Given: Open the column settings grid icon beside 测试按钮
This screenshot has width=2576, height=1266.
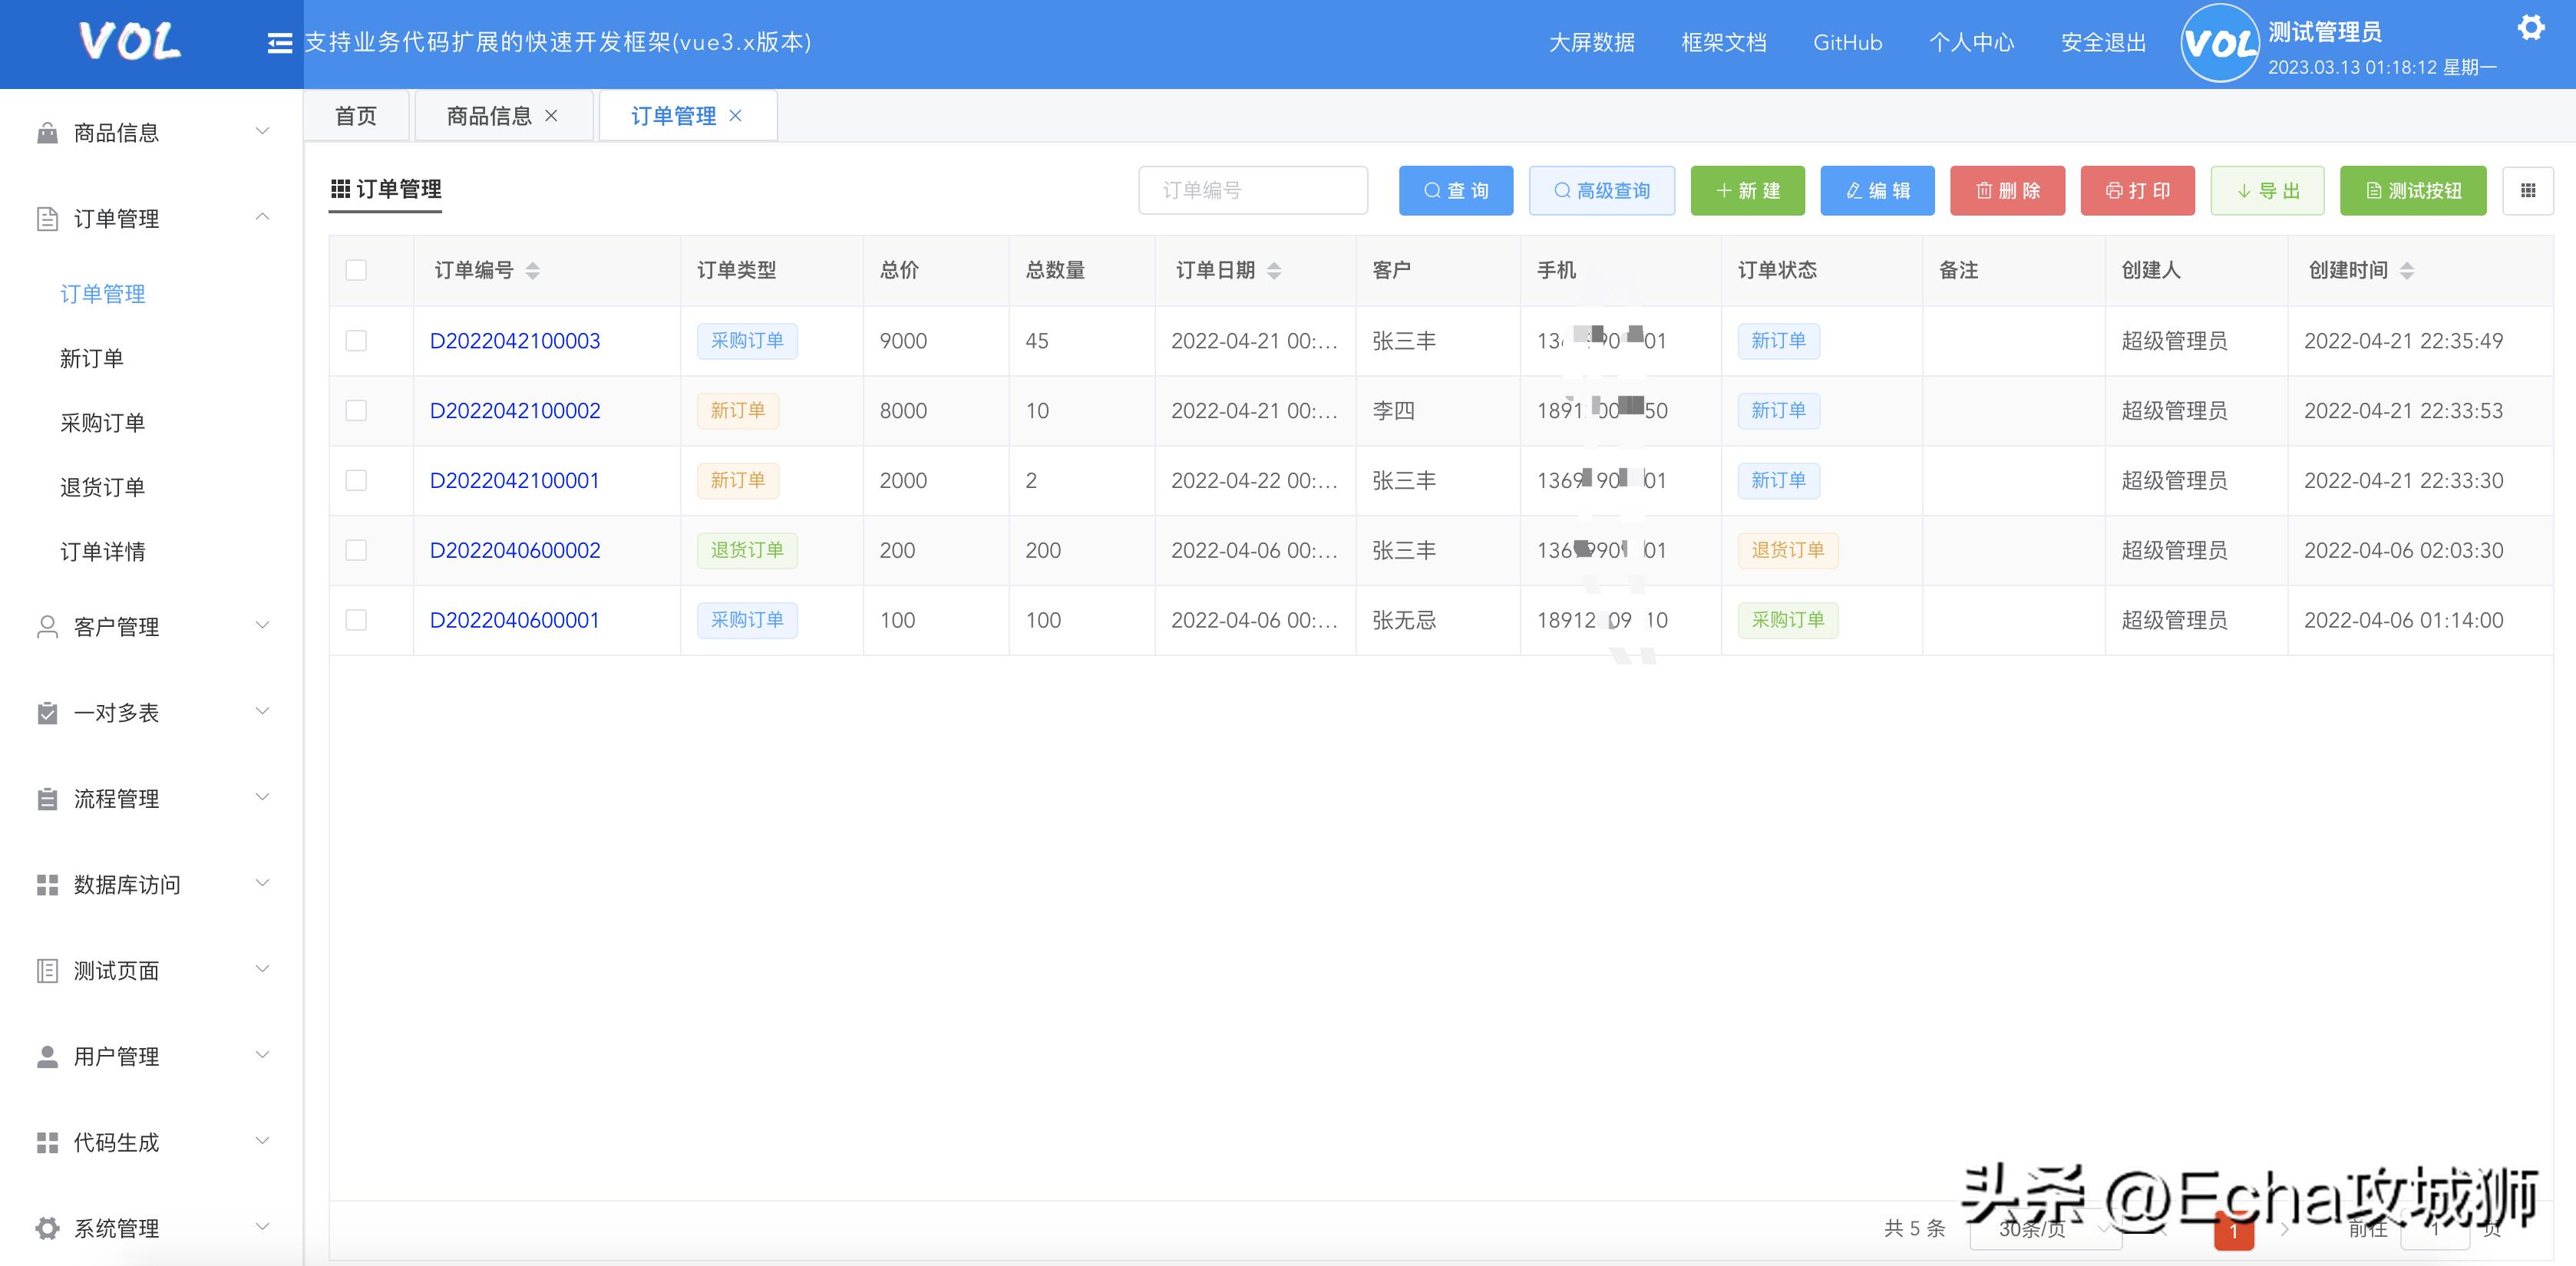Looking at the screenshot, I should pyautogui.click(x=2528, y=190).
